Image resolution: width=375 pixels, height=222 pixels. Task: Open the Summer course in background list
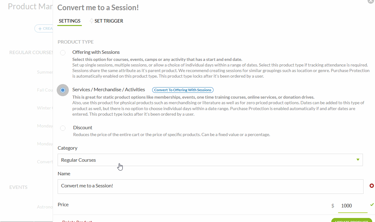coord(45,72)
